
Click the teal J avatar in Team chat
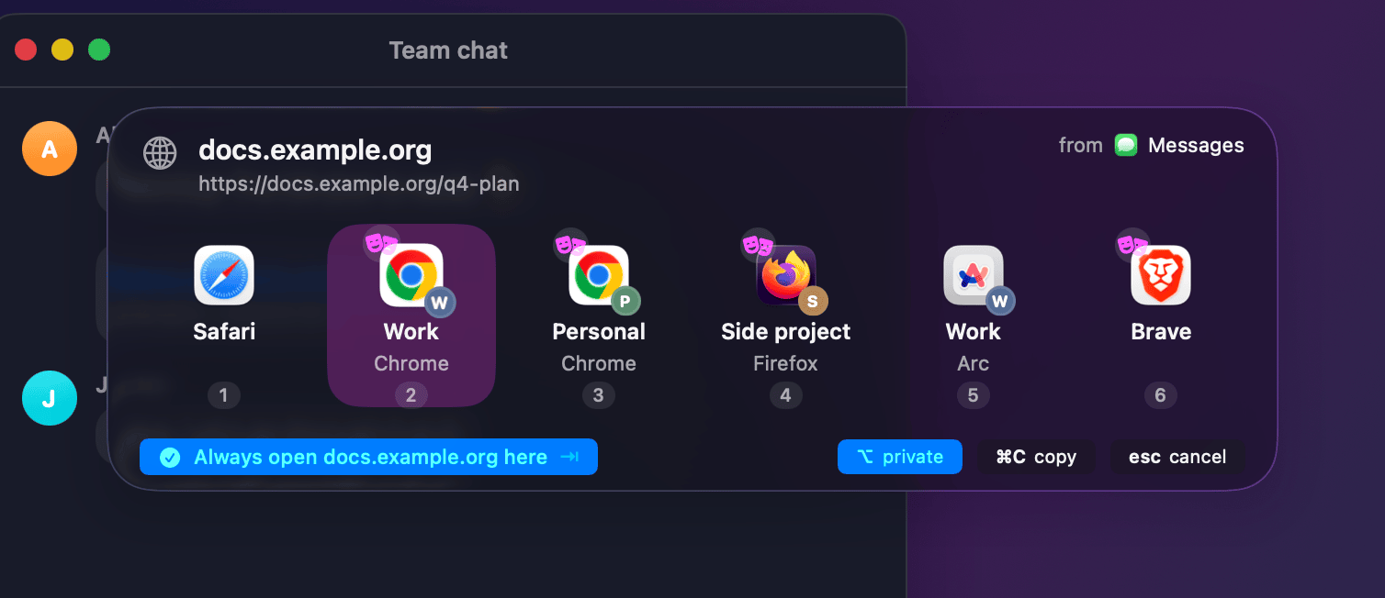click(49, 398)
